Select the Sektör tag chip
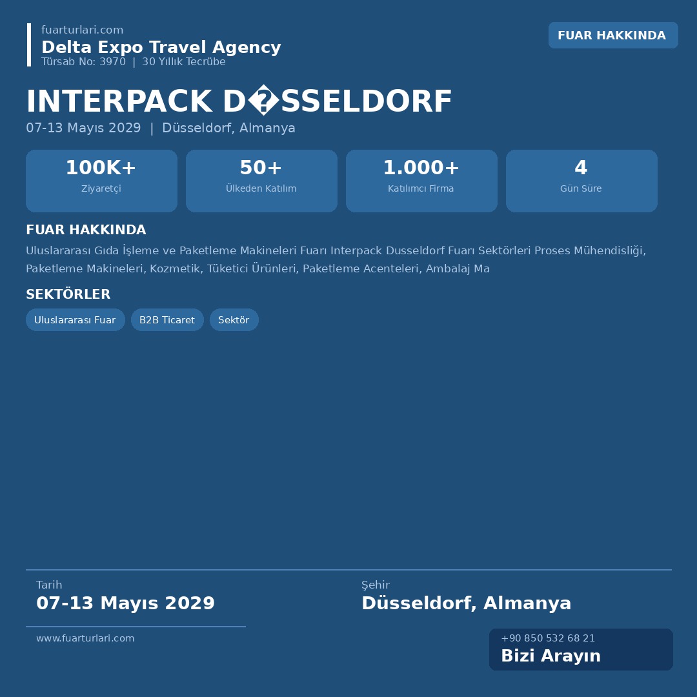 click(234, 319)
